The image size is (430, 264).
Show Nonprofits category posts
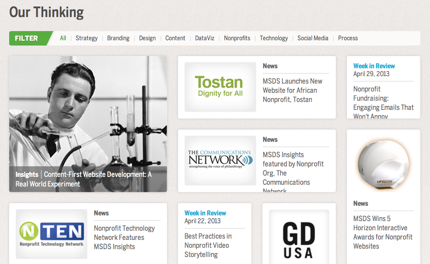tap(237, 38)
